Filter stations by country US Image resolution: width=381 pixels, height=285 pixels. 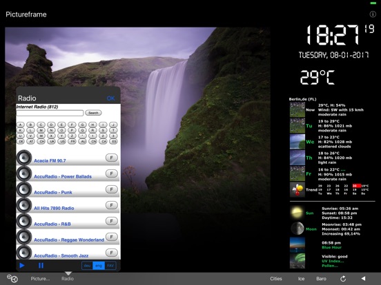point(61,141)
